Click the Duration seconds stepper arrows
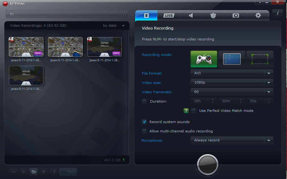287x179 pixels. 269,101
